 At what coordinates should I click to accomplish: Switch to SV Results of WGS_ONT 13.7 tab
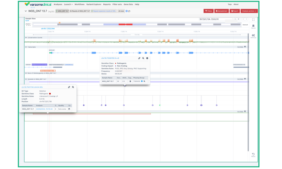click(80, 11)
